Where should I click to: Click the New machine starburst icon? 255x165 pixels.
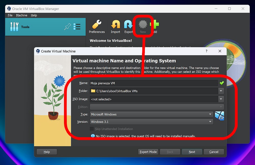(143, 24)
